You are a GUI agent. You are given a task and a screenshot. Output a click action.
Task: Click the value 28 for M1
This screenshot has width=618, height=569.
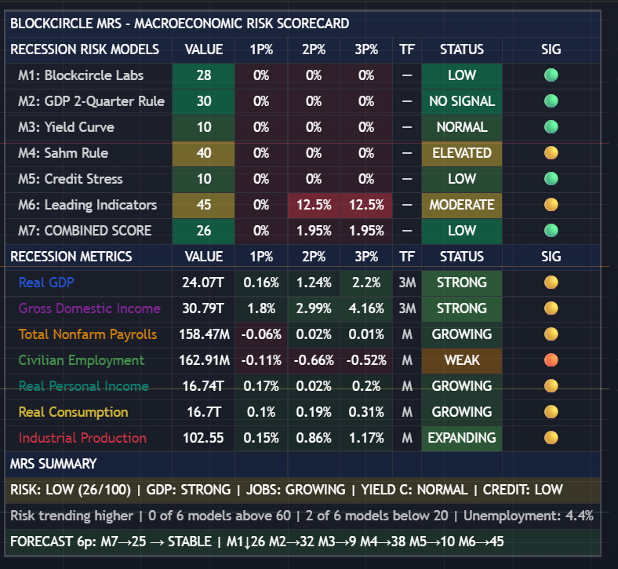pyautogui.click(x=204, y=75)
